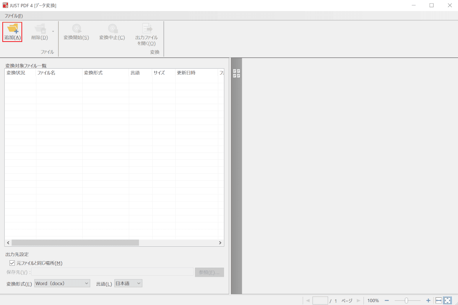
Task: Minimize the JUST PDF 4 window
Action: (x=414, y=5)
